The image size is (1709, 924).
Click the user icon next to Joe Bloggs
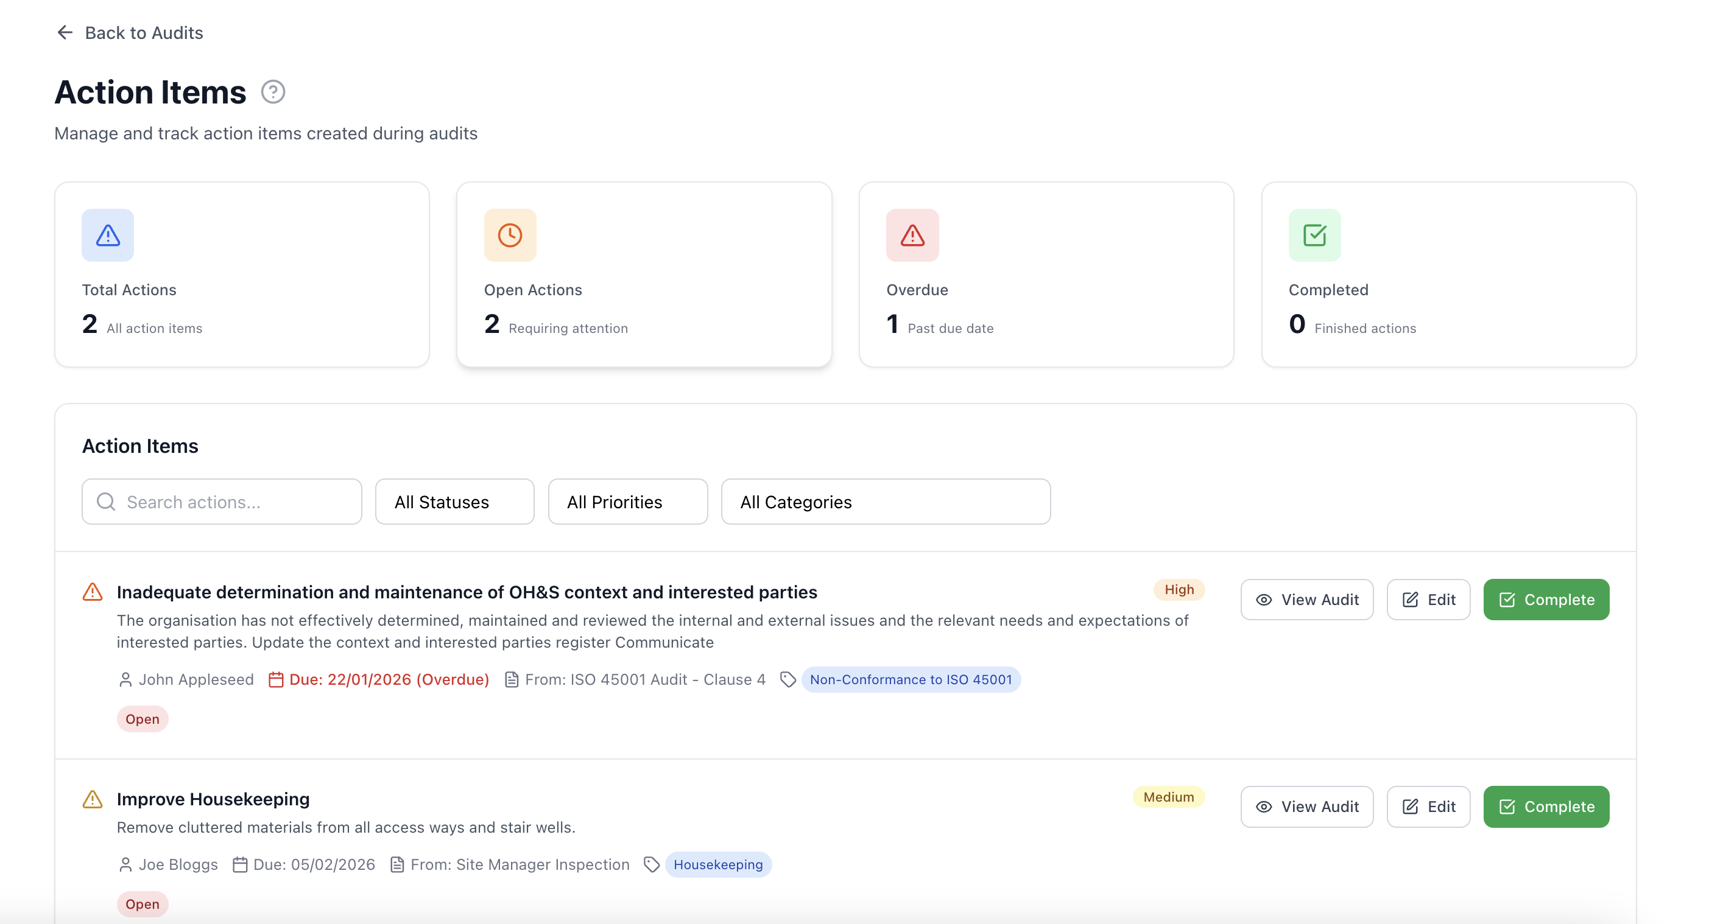[125, 864]
